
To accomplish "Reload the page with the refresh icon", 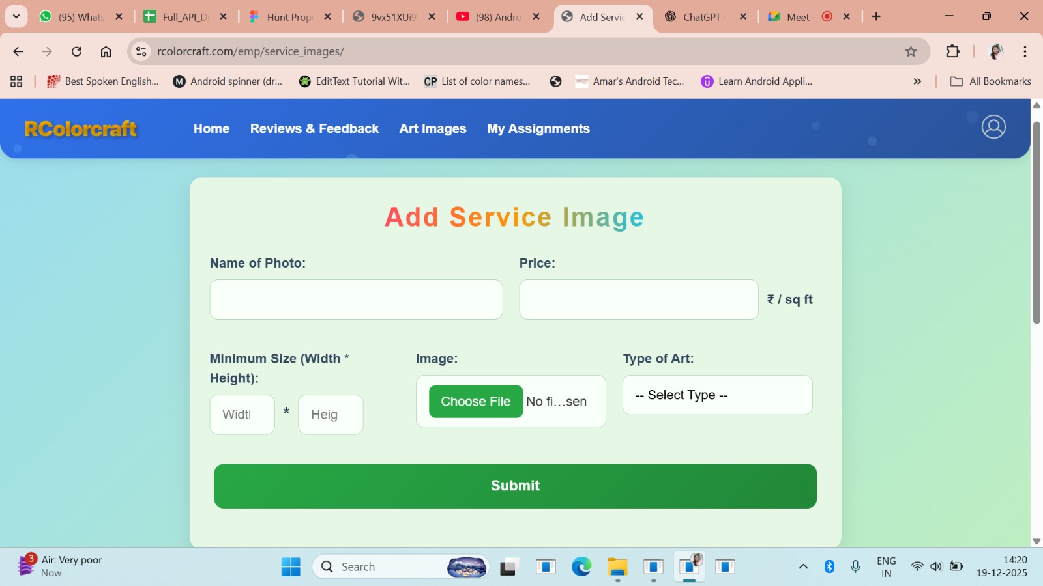I will (76, 51).
